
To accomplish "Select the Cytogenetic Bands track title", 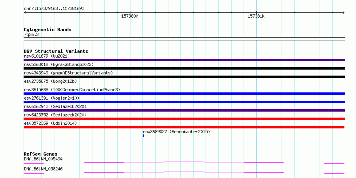I will [x=48, y=30].
